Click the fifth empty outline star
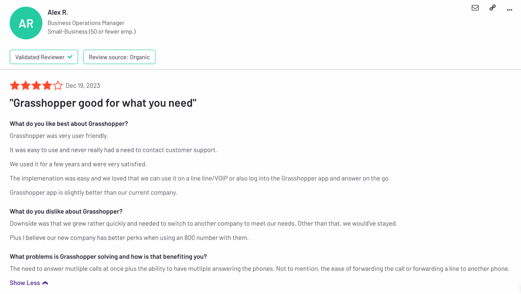 click(x=58, y=85)
